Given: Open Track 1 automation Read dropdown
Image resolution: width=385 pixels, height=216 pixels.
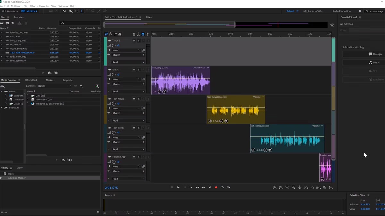Looking at the screenshot, I should coord(128,62).
